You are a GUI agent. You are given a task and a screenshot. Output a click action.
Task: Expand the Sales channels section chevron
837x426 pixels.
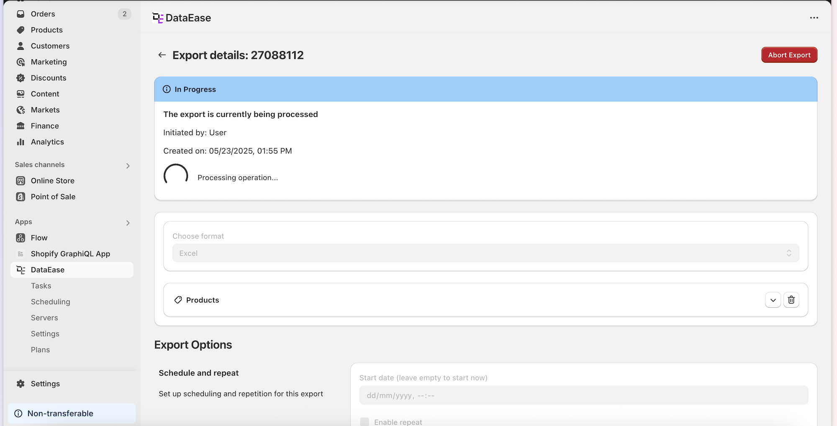pyautogui.click(x=128, y=166)
